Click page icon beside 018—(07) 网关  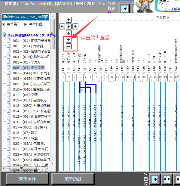8,132
